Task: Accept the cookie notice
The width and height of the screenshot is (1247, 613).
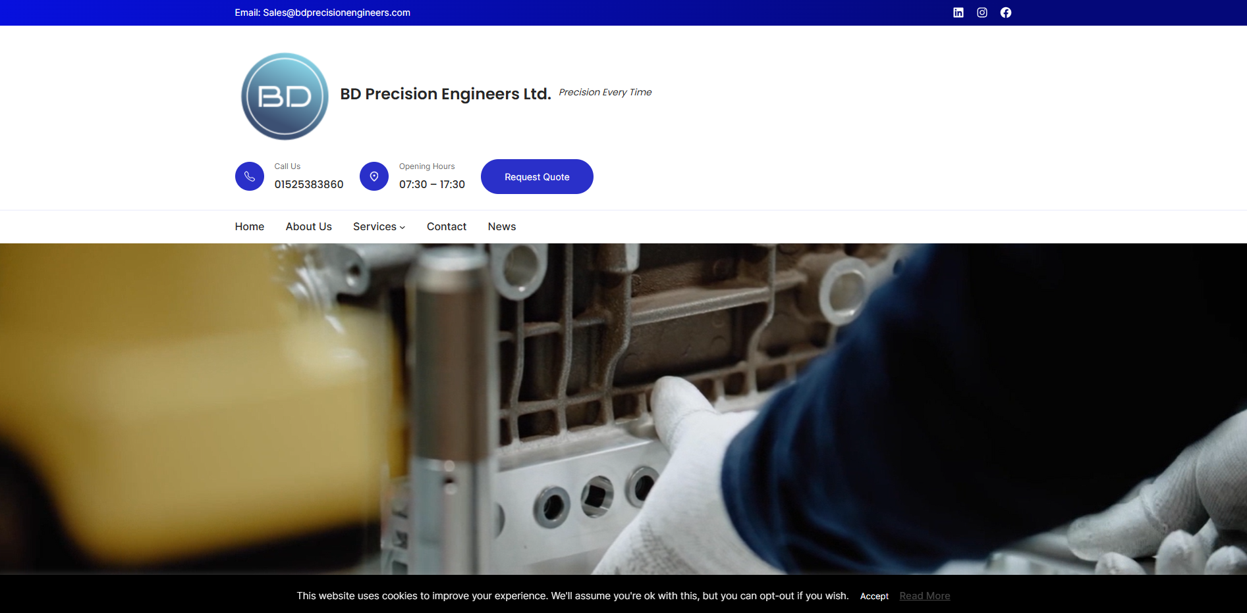Action: (x=874, y=596)
